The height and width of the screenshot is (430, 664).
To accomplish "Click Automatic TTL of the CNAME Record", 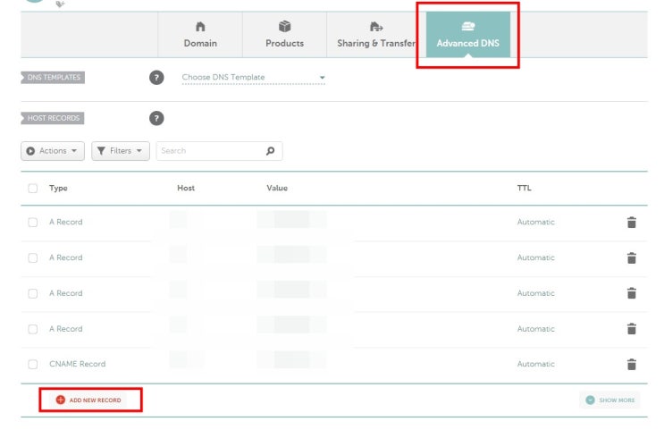I will [535, 364].
